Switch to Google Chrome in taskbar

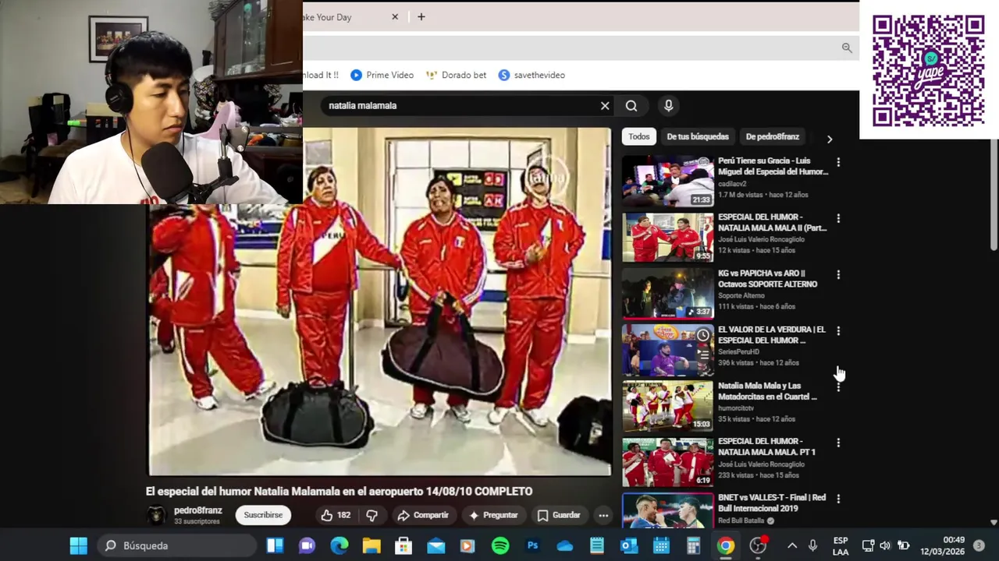click(726, 545)
